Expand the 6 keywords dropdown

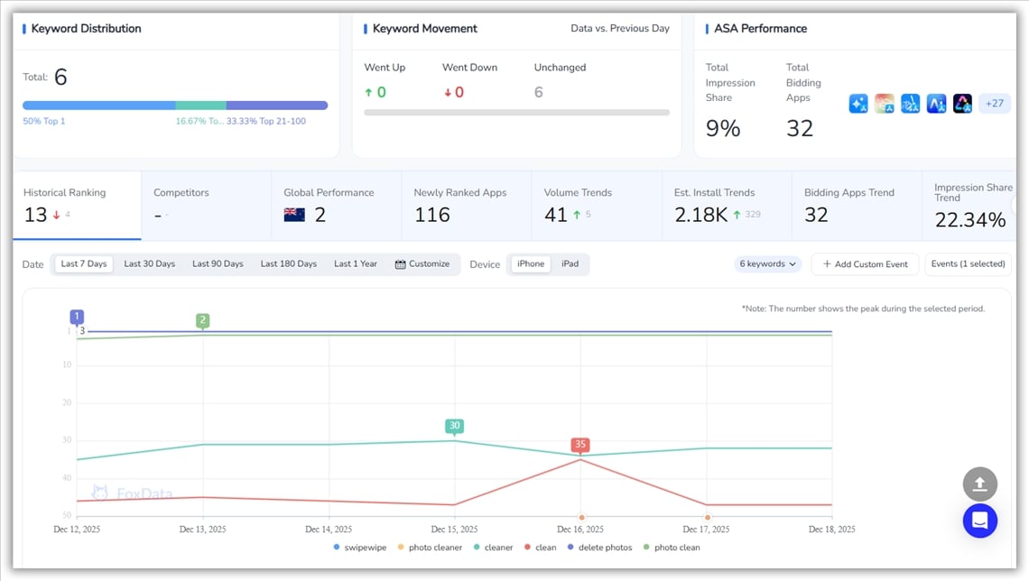coord(767,264)
